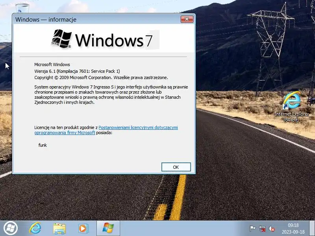The width and height of the screenshot is (315, 236).
Task: Select the winver Windows flag taskbar button
Action: (x=108, y=228)
